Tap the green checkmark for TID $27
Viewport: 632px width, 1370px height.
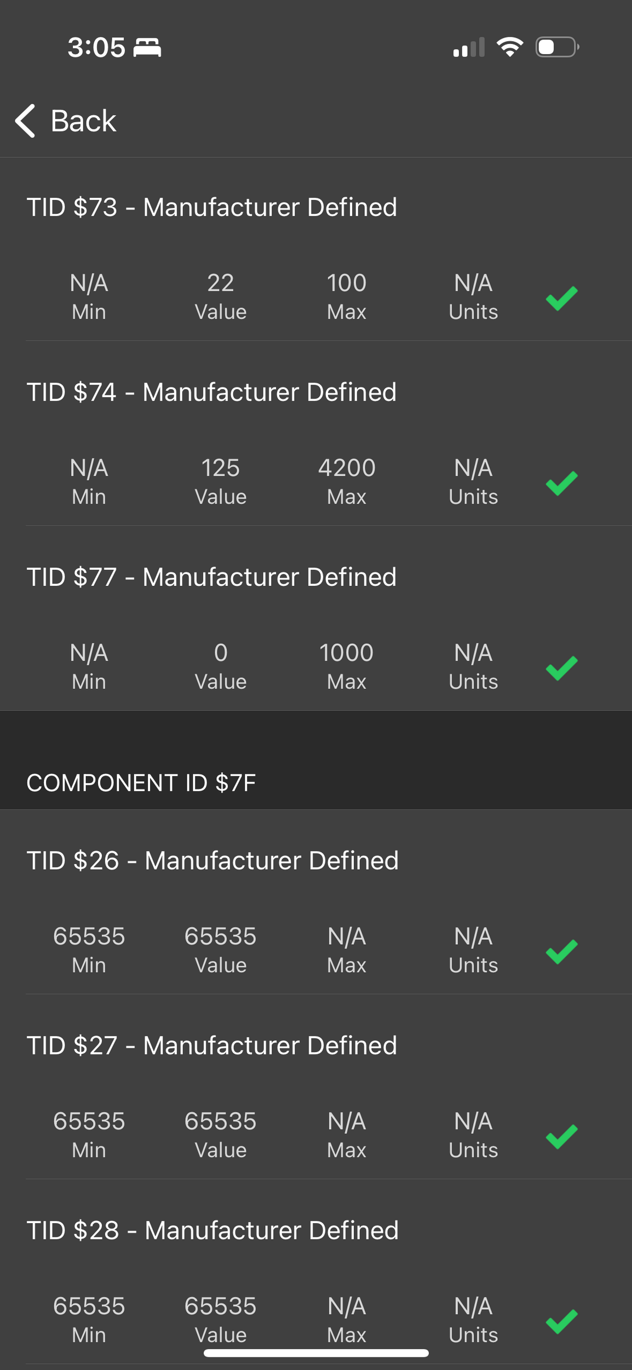[562, 1137]
